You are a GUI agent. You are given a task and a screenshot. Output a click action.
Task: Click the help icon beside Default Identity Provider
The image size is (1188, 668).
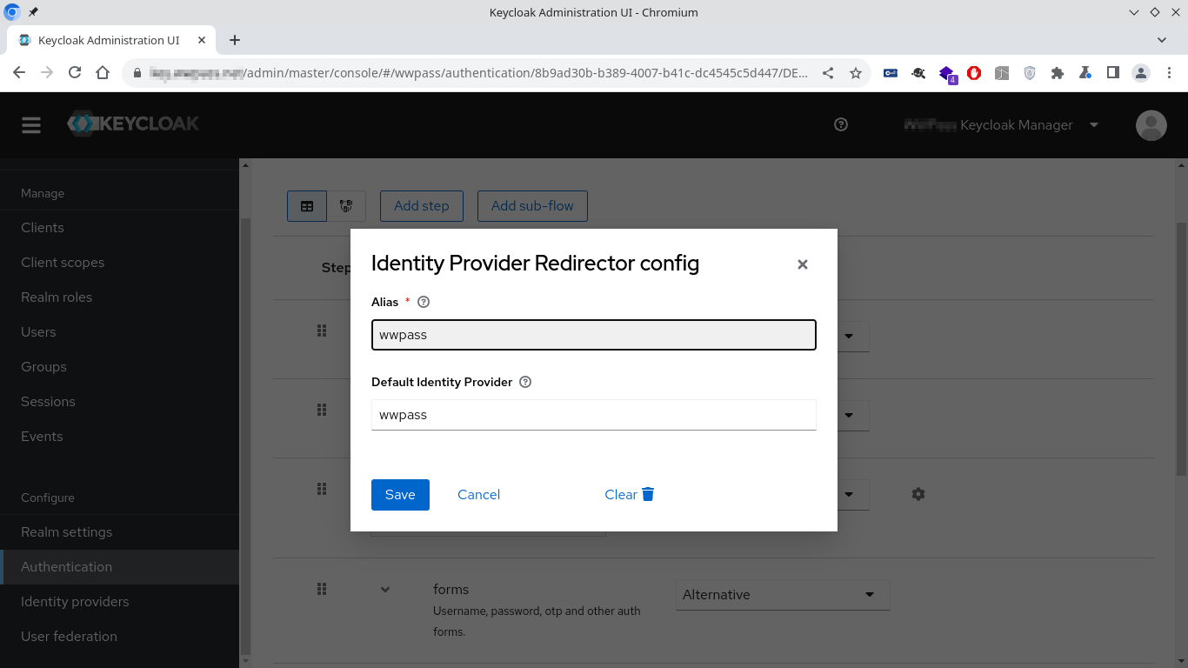click(524, 382)
